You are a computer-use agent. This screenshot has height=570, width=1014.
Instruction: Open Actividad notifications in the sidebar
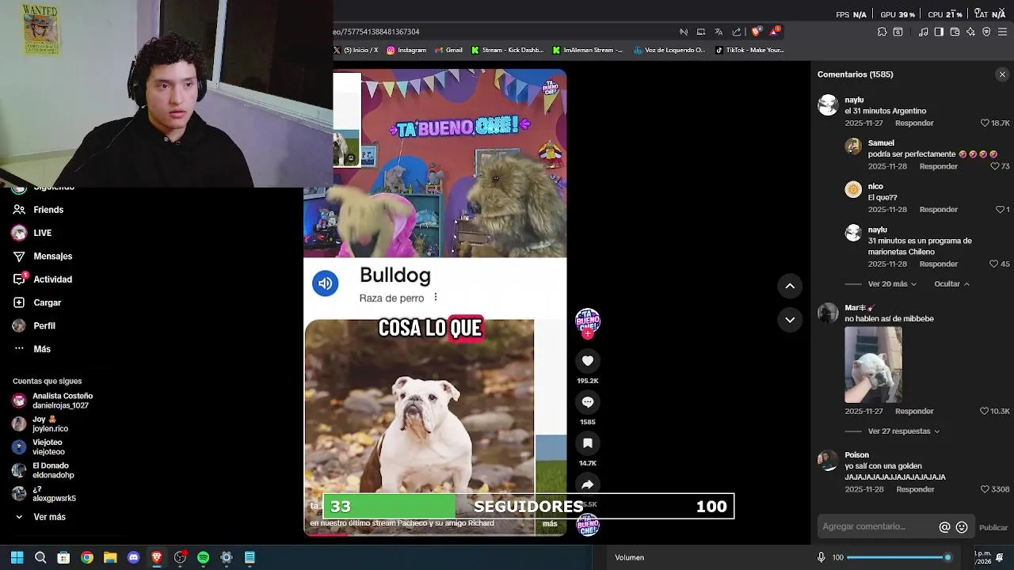52,279
